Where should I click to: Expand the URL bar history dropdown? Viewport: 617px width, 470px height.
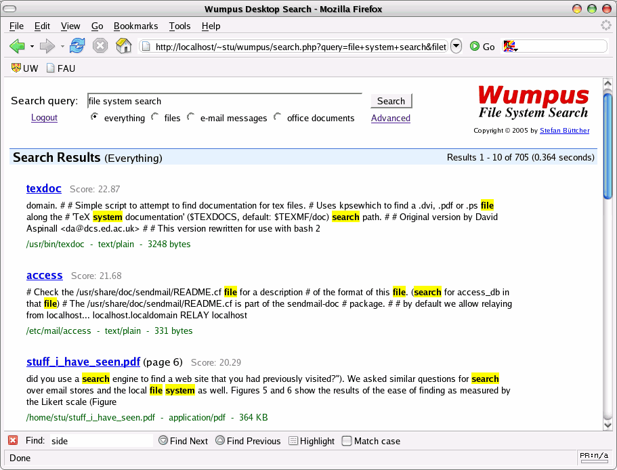pos(456,46)
